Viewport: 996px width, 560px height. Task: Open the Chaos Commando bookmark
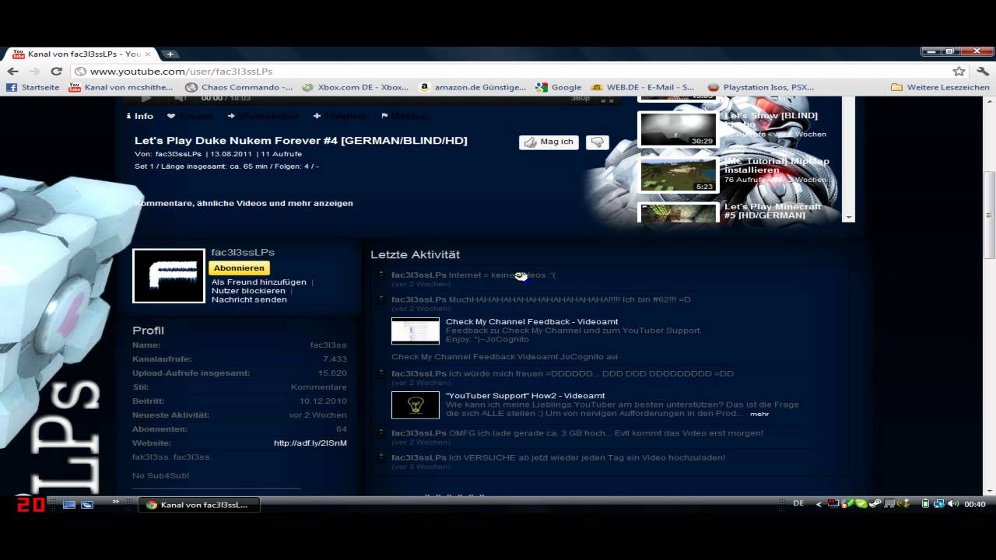point(240,87)
